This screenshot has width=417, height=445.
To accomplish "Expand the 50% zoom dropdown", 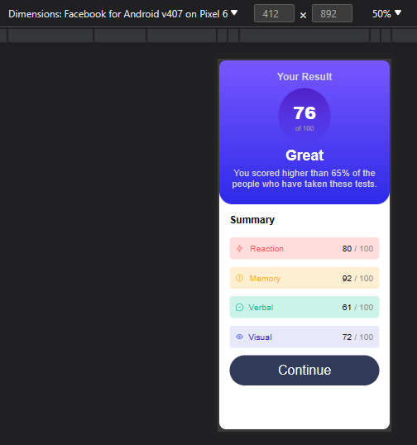I will coord(386,13).
